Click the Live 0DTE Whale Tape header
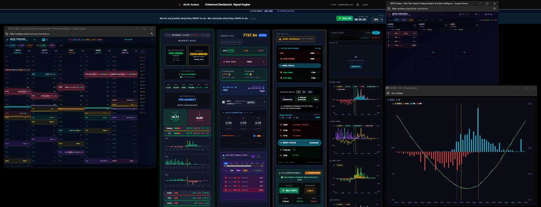Screen dimensions: 541x207 (236, 155)
